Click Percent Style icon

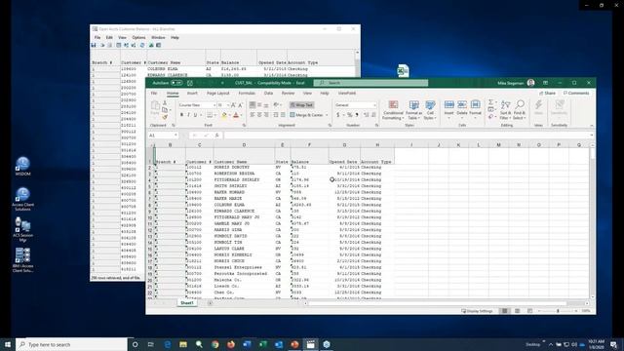[x=349, y=115]
